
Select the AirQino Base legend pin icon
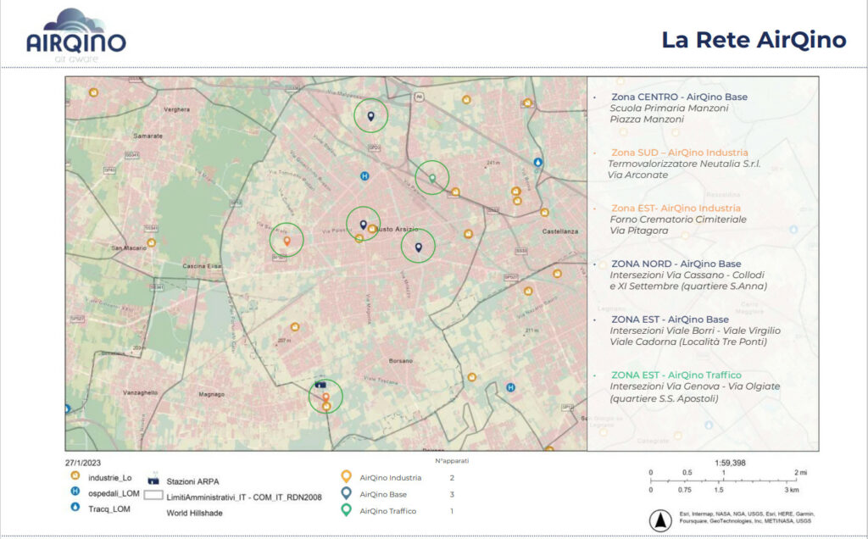point(346,493)
